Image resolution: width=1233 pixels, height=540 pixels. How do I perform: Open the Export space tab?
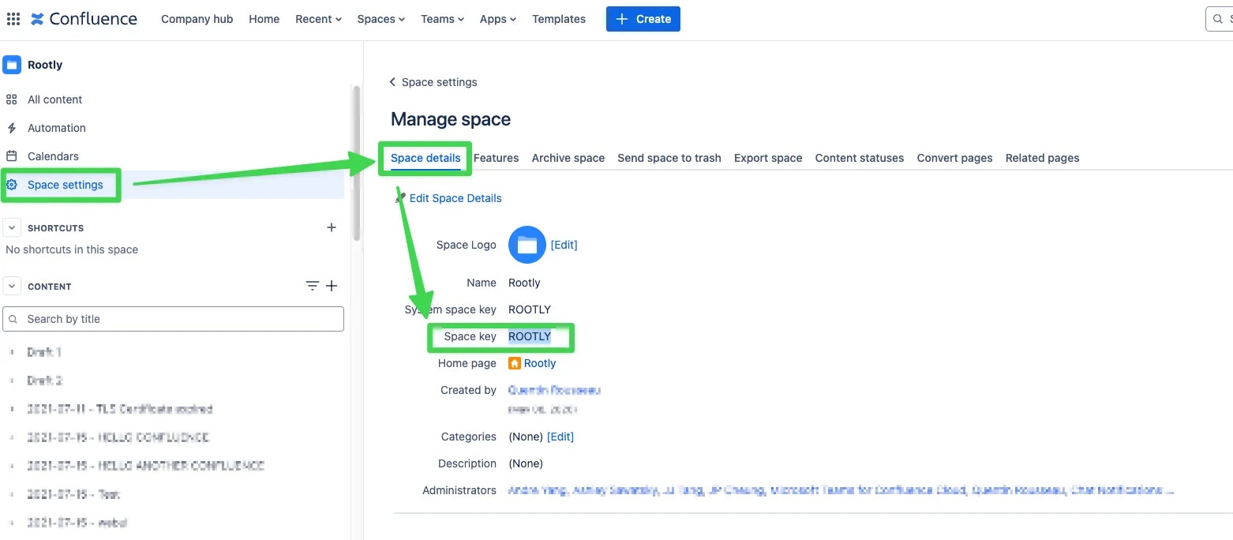pos(768,158)
